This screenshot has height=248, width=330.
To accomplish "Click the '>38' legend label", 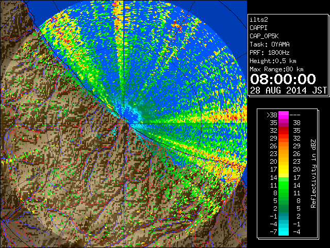I will (x=272, y=115).
